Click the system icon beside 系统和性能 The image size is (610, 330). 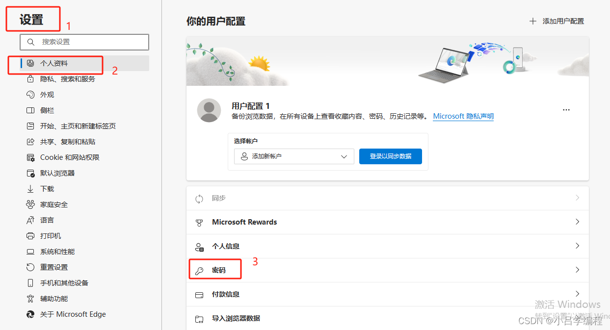coord(30,252)
